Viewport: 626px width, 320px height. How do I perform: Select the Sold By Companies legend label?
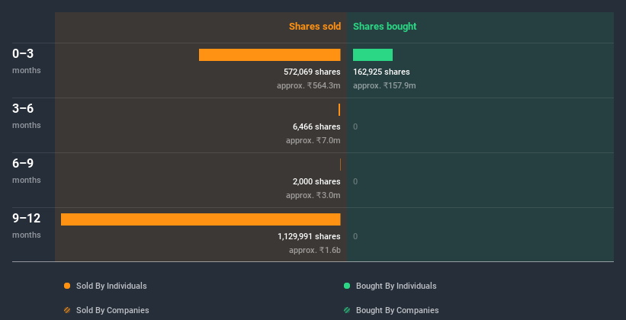(x=113, y=310)
